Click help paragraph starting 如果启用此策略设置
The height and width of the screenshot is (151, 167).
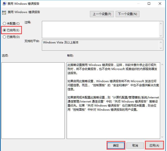point(113,85)
